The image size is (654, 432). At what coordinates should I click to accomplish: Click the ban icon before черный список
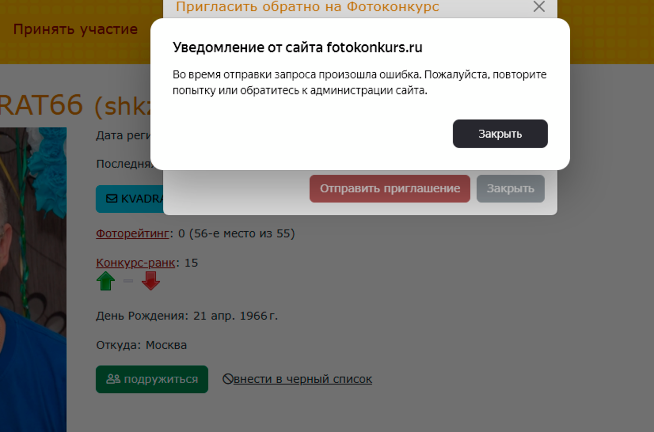point(228,379)
